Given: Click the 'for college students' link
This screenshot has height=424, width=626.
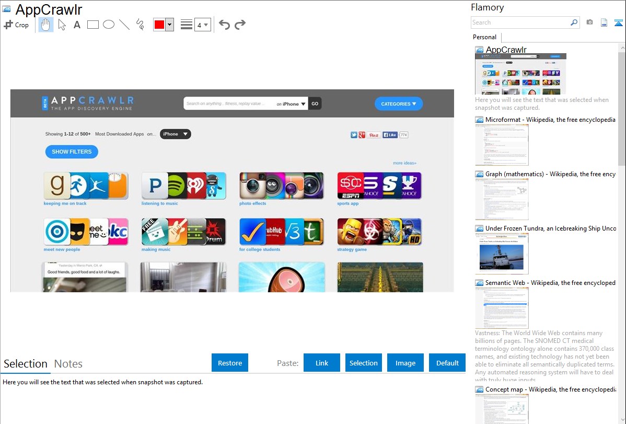Looking at the screenshot, I should pos(260,249).
